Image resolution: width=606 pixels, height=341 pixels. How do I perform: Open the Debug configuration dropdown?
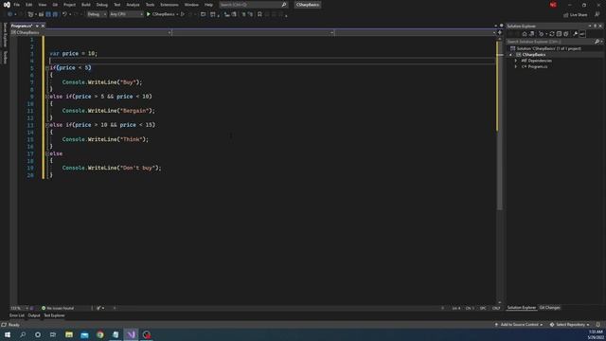(97, 14)
